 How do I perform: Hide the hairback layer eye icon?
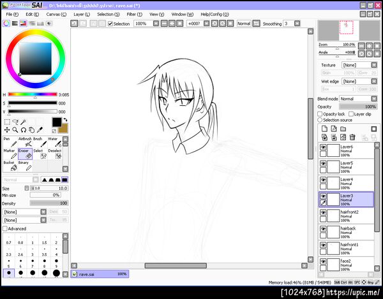(323, 229)
